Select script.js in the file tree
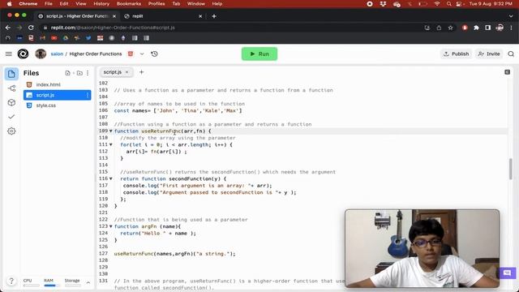 click(x=57, y=95)
